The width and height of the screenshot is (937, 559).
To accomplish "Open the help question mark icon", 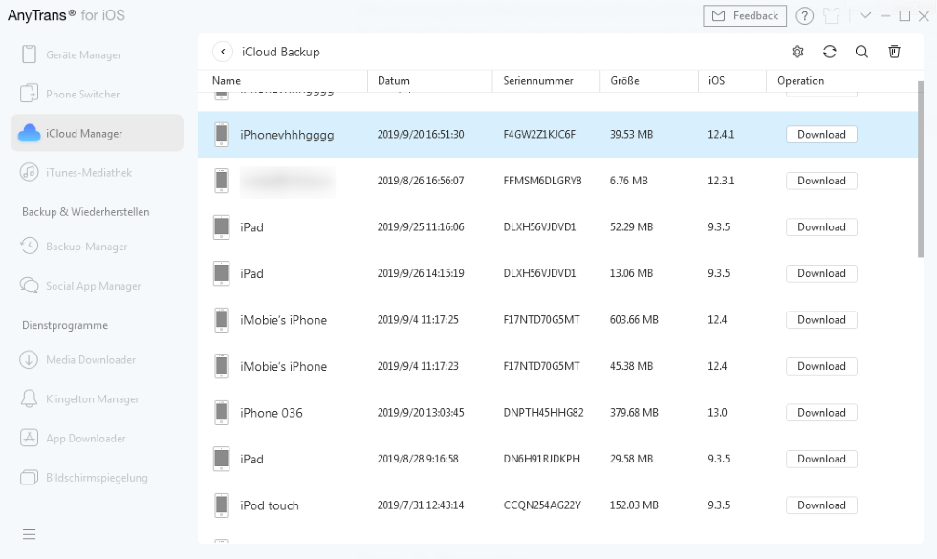I will point(805,16).
